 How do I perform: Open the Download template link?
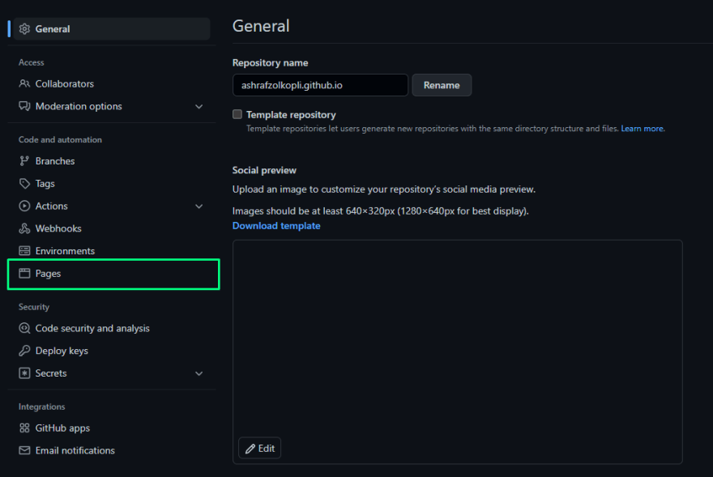276,225
